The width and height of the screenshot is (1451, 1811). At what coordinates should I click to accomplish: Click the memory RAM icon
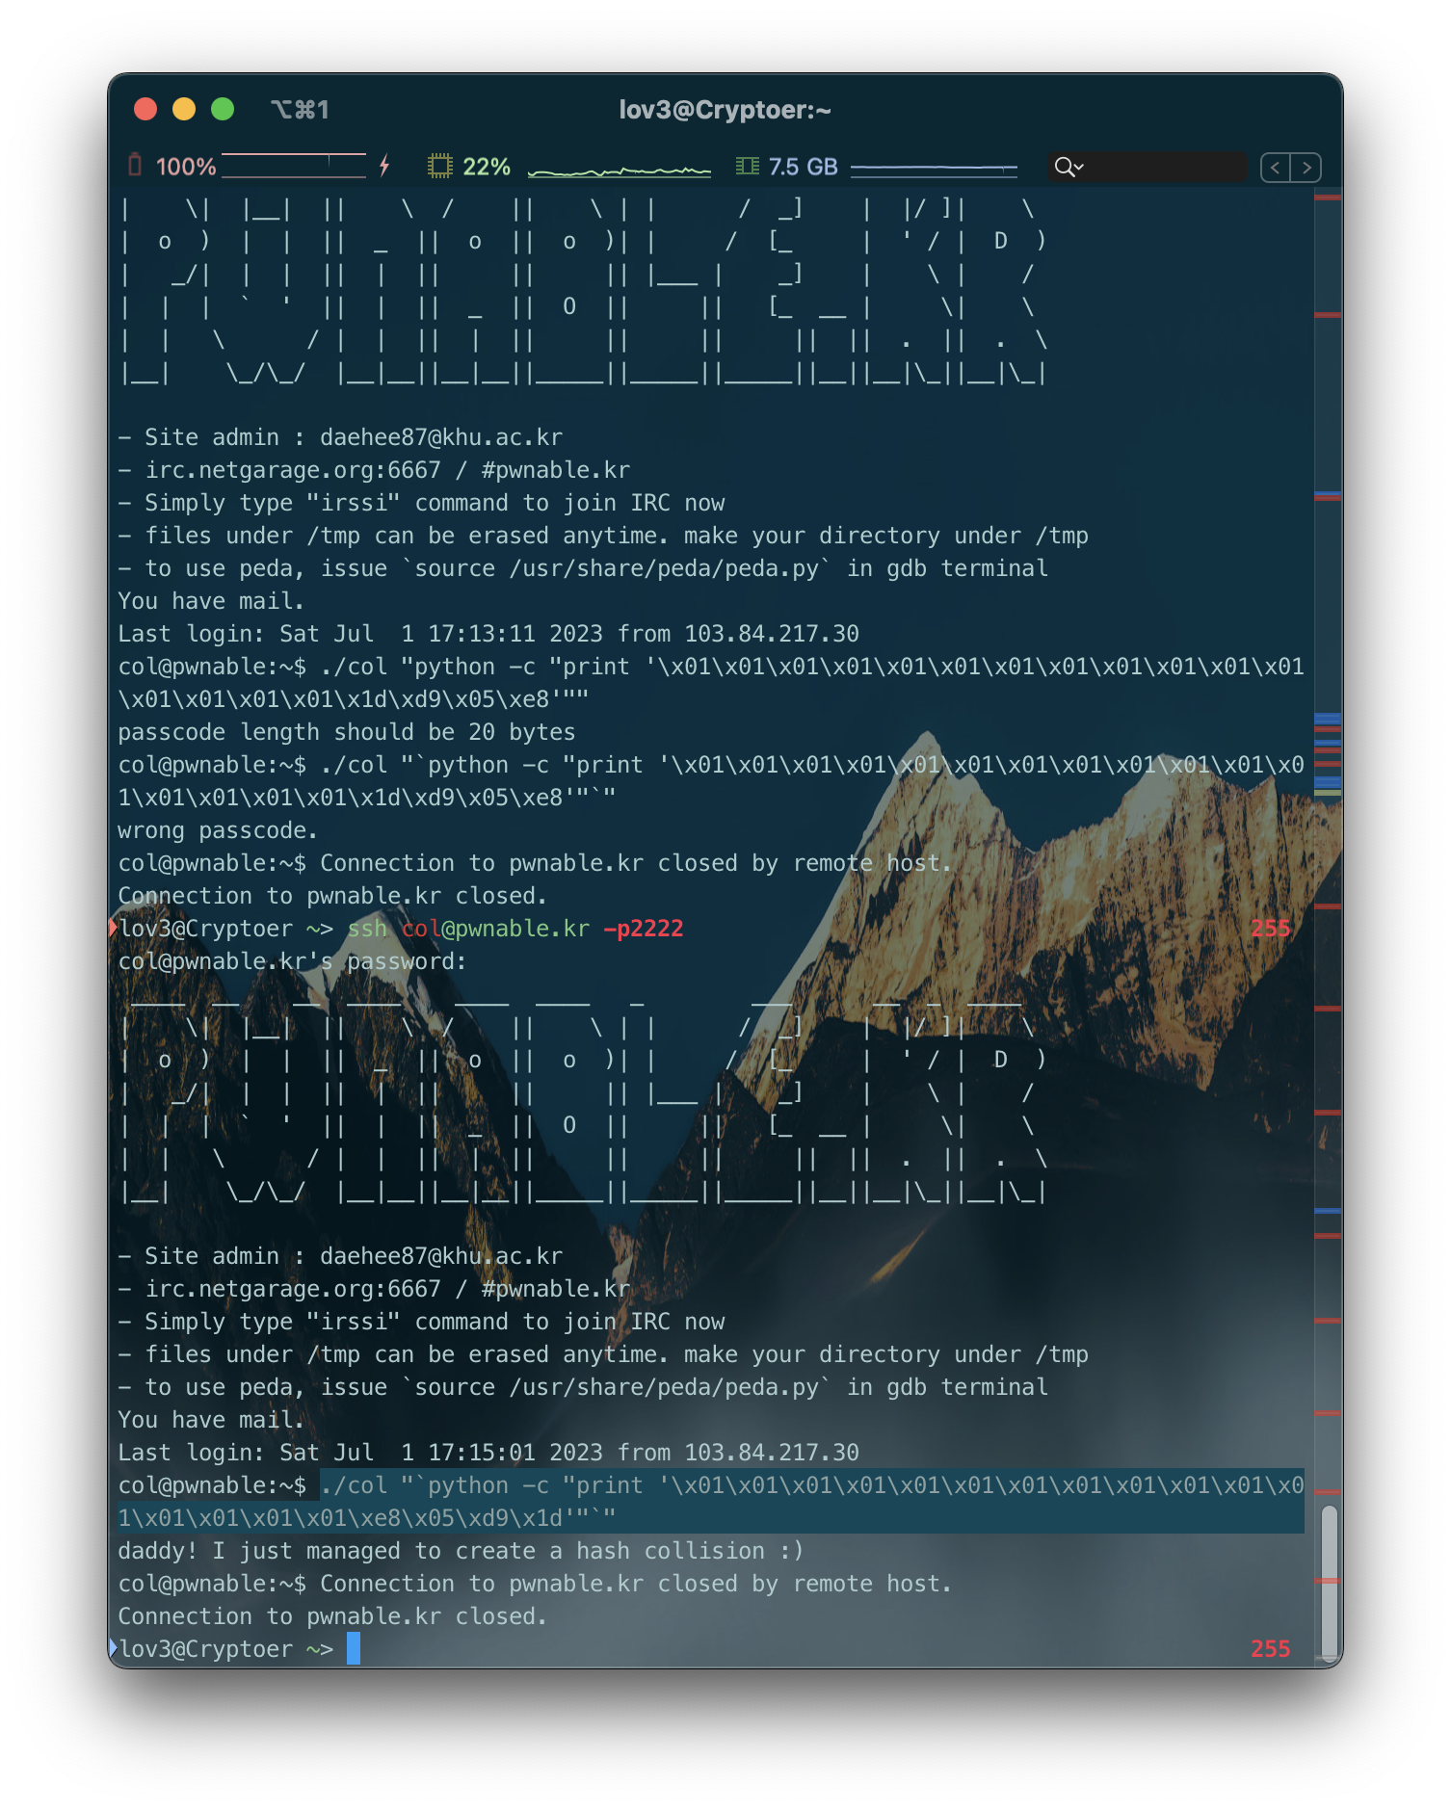click(x=747, y=167)
